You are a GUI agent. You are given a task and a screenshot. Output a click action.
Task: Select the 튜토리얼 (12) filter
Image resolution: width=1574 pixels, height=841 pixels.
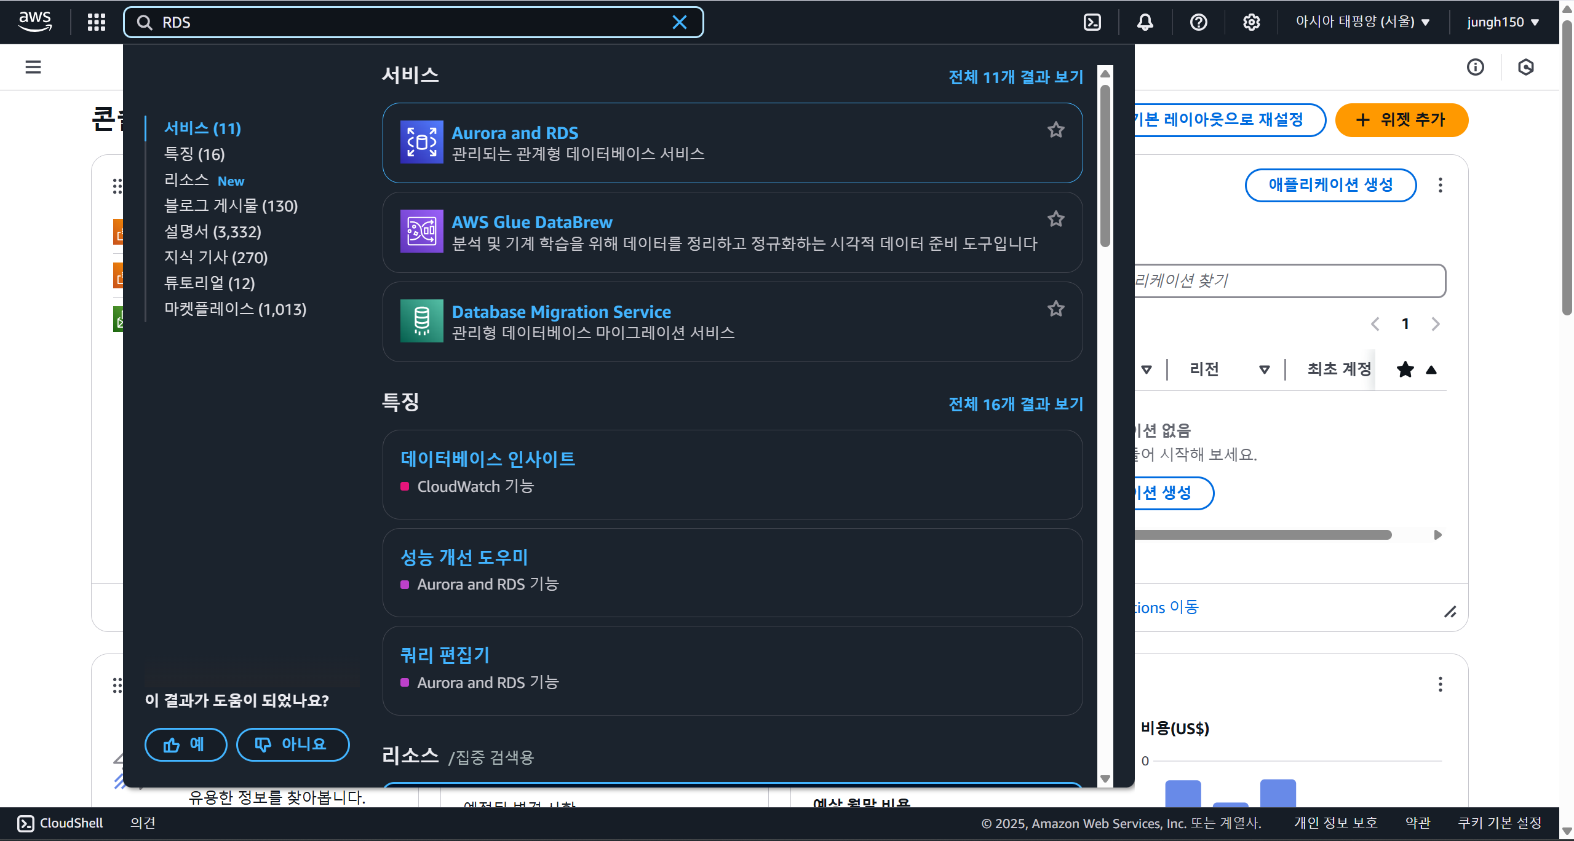[209, 283]
